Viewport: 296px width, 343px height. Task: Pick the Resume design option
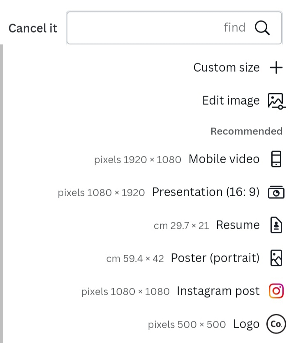tap(238, 225)
